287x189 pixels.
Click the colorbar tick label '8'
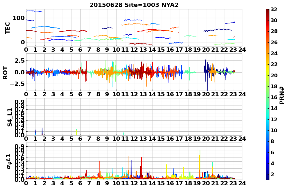[x=272, y=141]
